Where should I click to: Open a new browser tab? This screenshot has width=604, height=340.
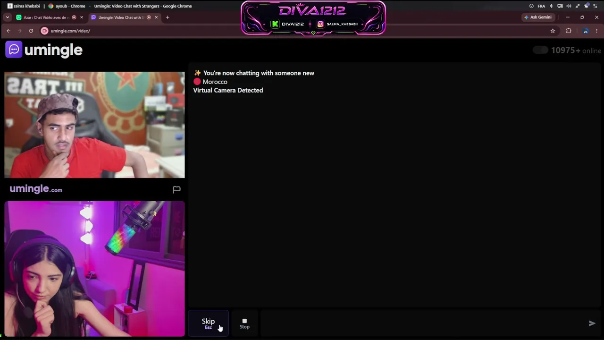(167, 17)
